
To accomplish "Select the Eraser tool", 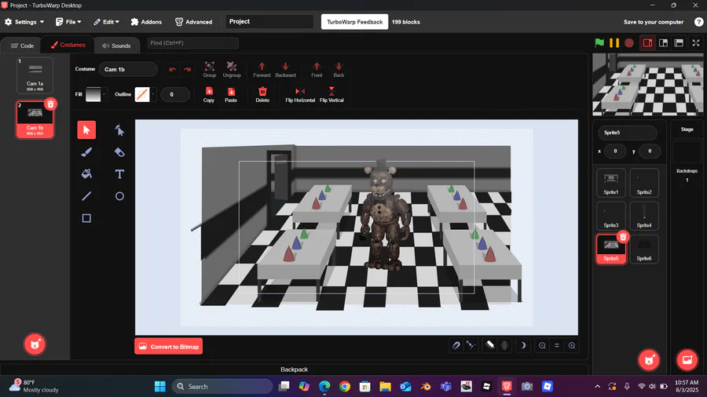I will pos(119,152).
